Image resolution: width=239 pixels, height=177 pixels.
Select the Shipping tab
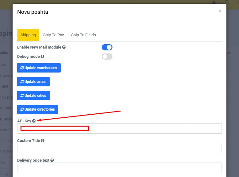click(28, 35)
